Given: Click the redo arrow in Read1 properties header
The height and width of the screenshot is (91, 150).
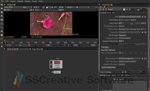Looking at the screenshot, I should point(129,9).
